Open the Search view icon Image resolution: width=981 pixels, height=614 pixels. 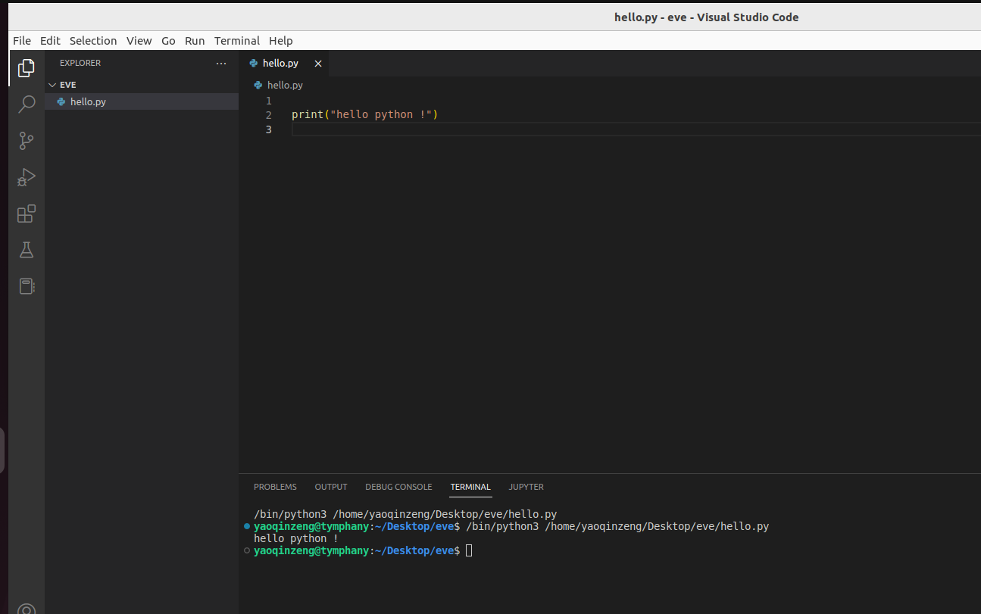pos(27,104)
